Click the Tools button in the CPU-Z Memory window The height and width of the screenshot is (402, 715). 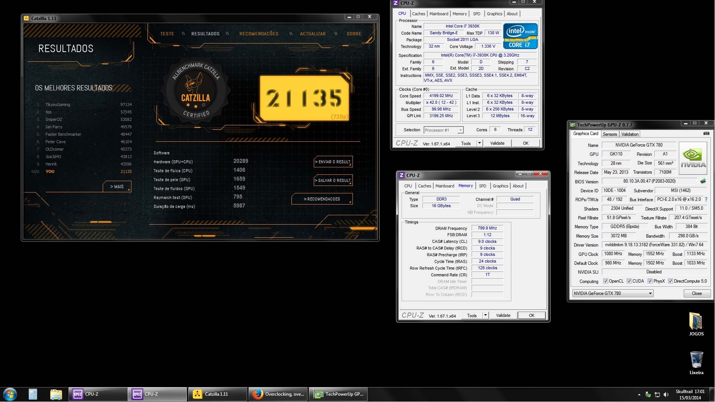472,315
